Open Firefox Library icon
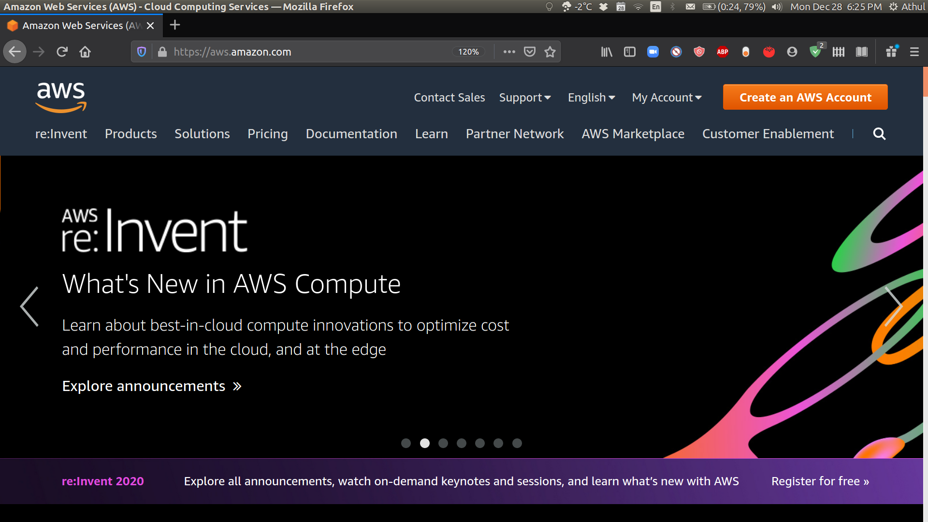The width and height of the screenshot is (928, 522). [x=607, y=52]
